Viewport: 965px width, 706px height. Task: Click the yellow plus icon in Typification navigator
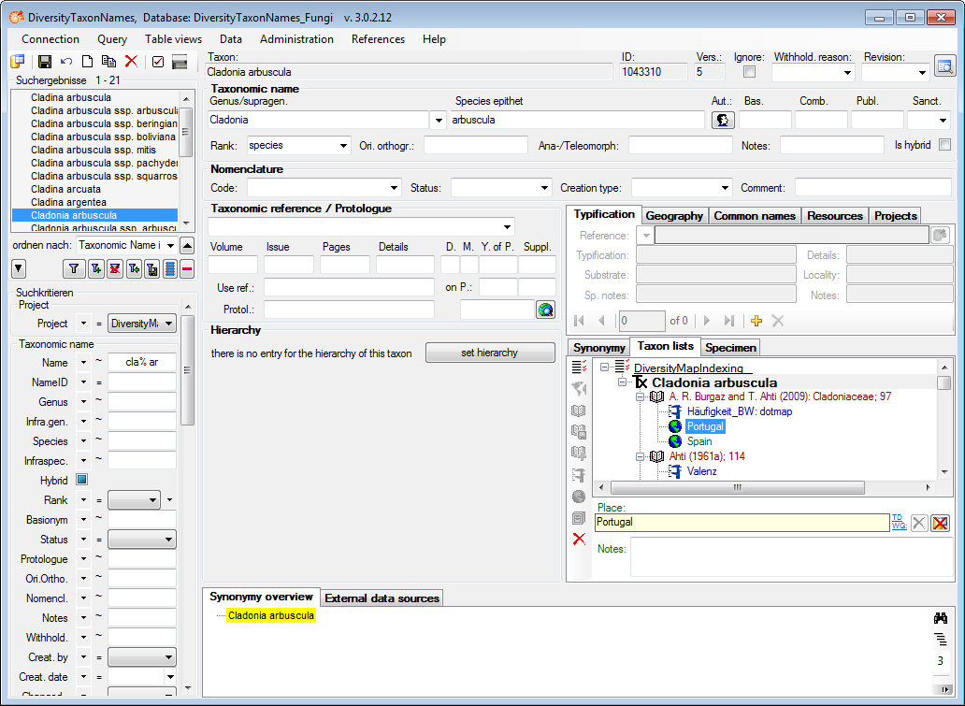coord(756,321)
